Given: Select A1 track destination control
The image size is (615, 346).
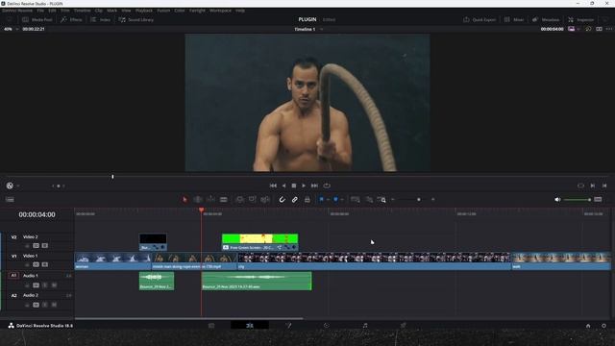Looking at the screenshot, I should click(13, 276).
